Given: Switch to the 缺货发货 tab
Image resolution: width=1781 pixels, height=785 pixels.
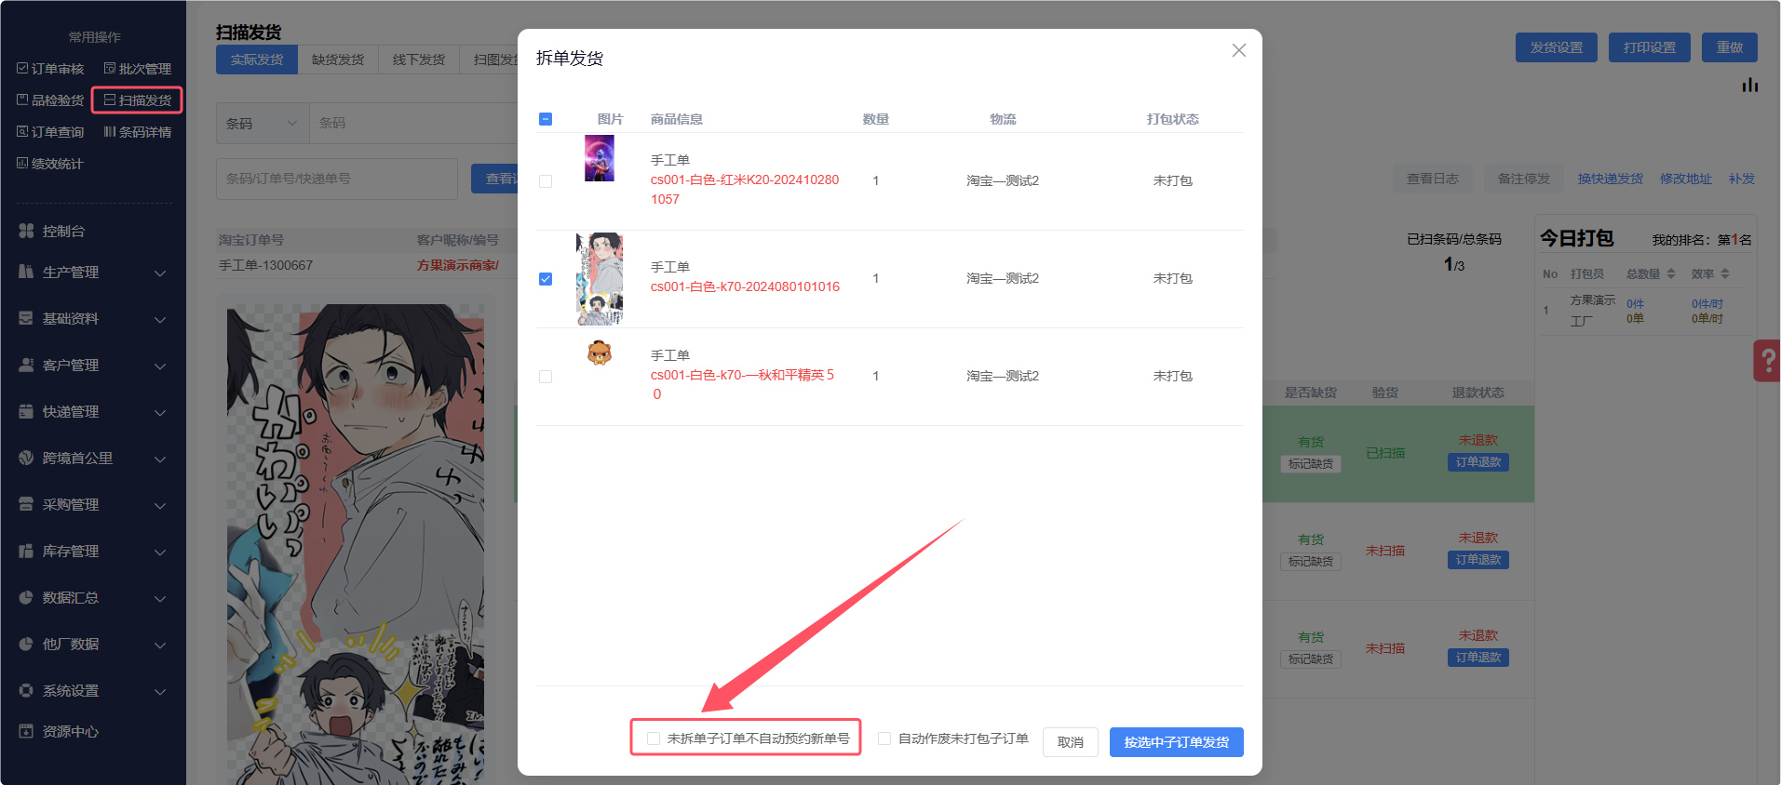Looking at the screenshot, I should (338, 60).
